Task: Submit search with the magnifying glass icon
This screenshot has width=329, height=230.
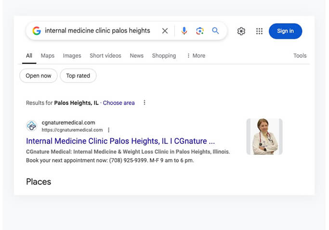Action: [215, 31]
